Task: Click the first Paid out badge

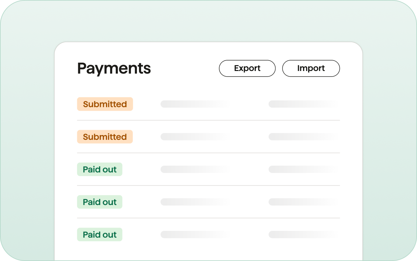Action: pyautogui.click(x=100, y=169)
